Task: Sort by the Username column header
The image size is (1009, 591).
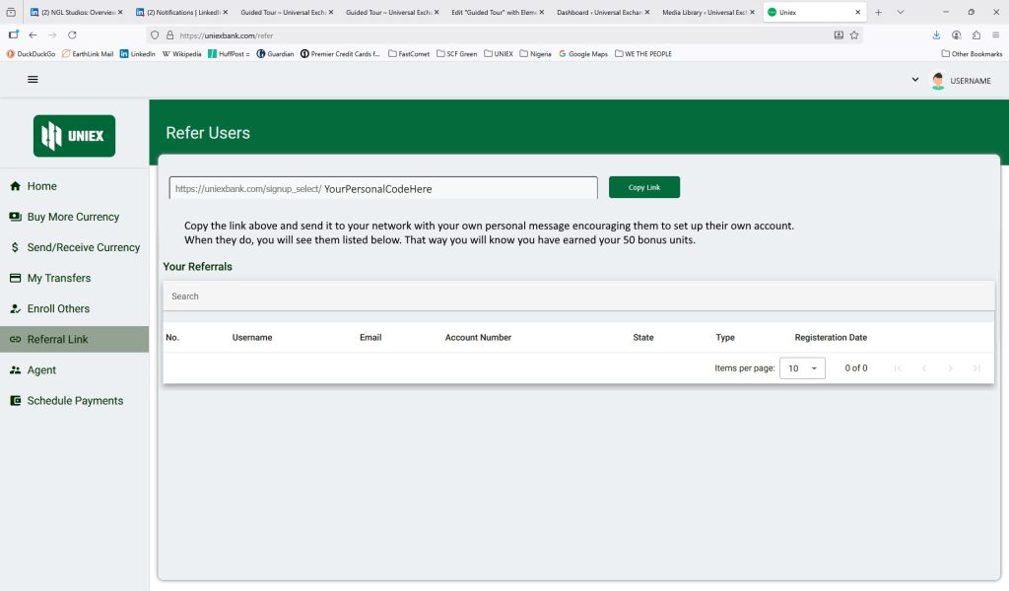Action: click(252, 338)
